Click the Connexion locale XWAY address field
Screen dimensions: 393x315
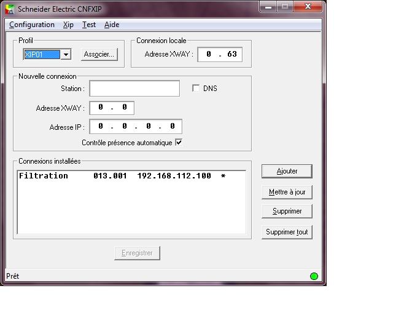tap(220, 54)
